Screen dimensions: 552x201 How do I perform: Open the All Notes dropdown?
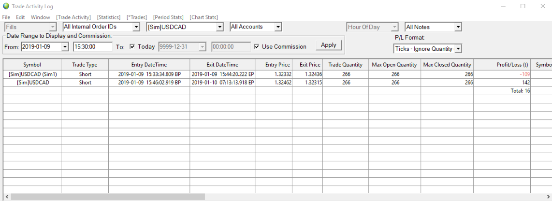coord(458,27)
